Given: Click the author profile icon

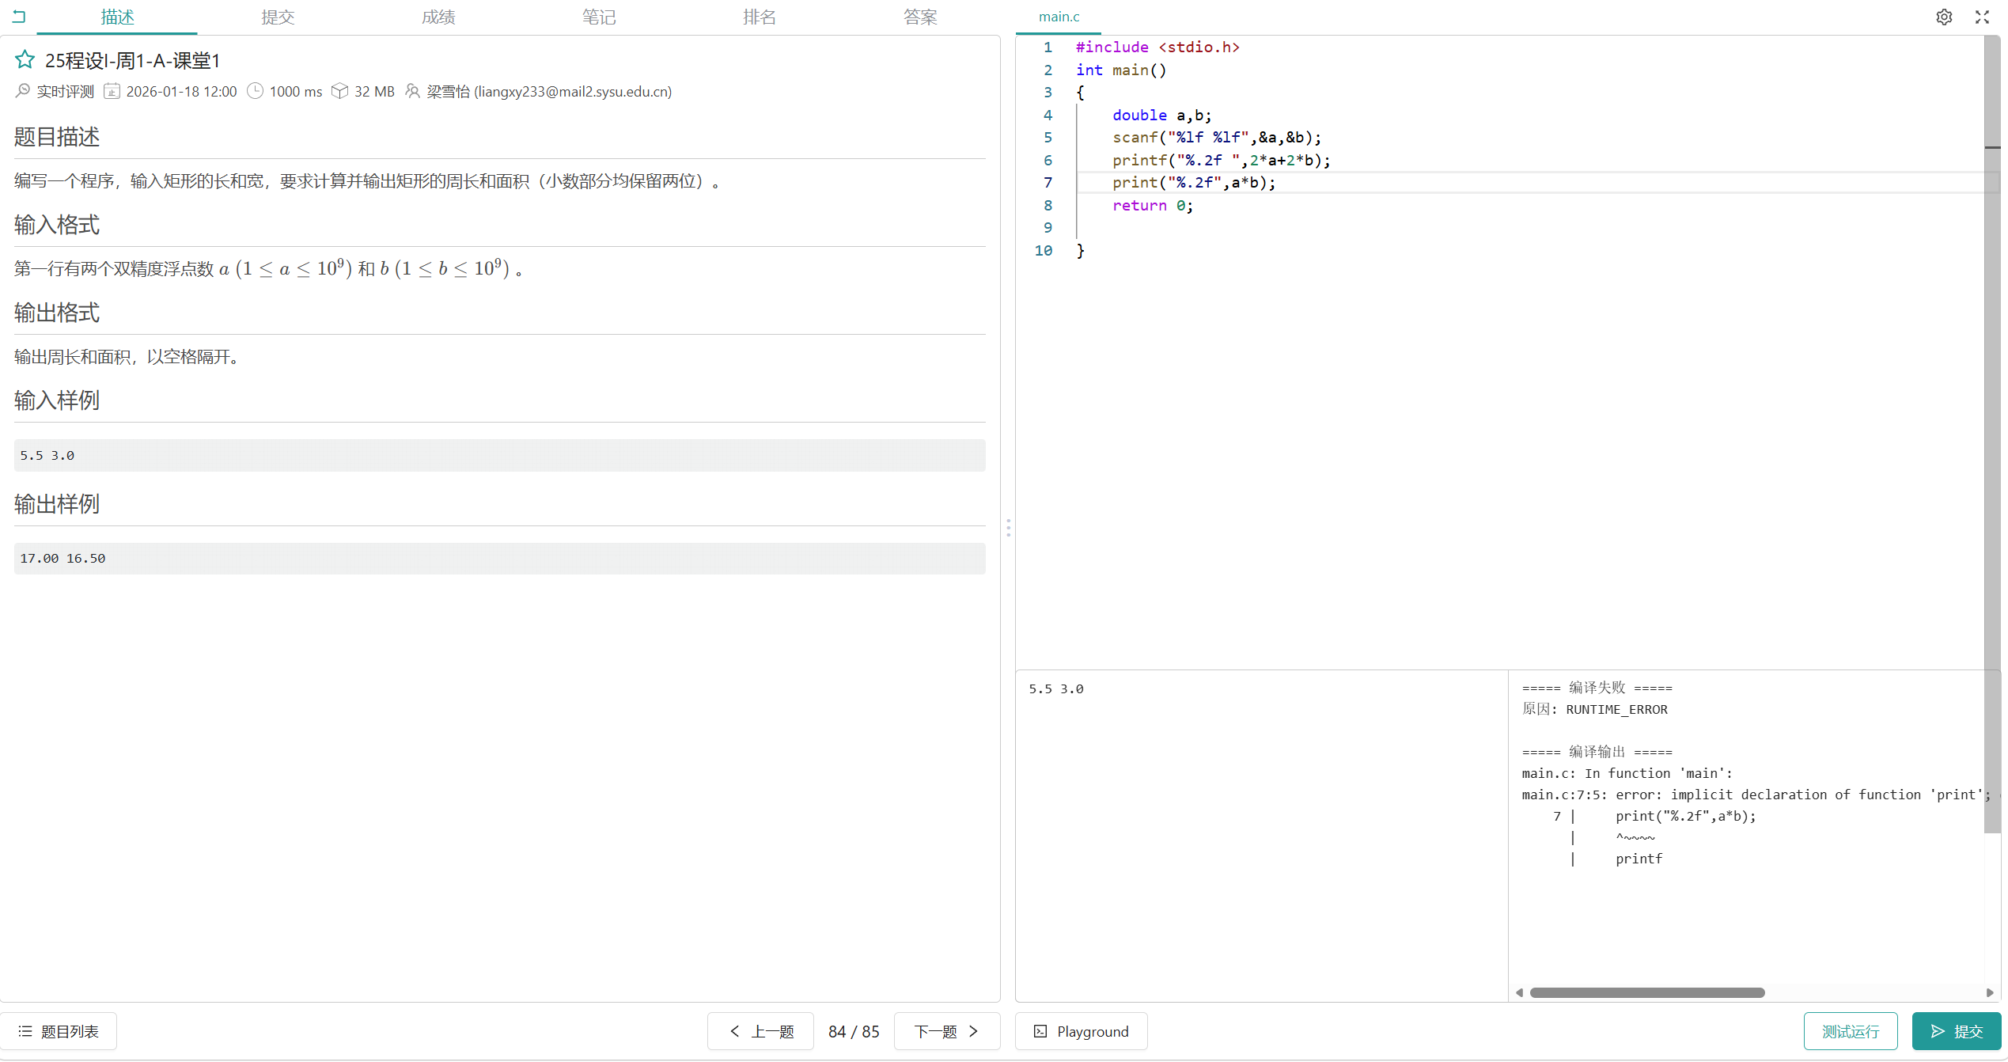Looking at the screenshot, I should (x=412, y=91).
